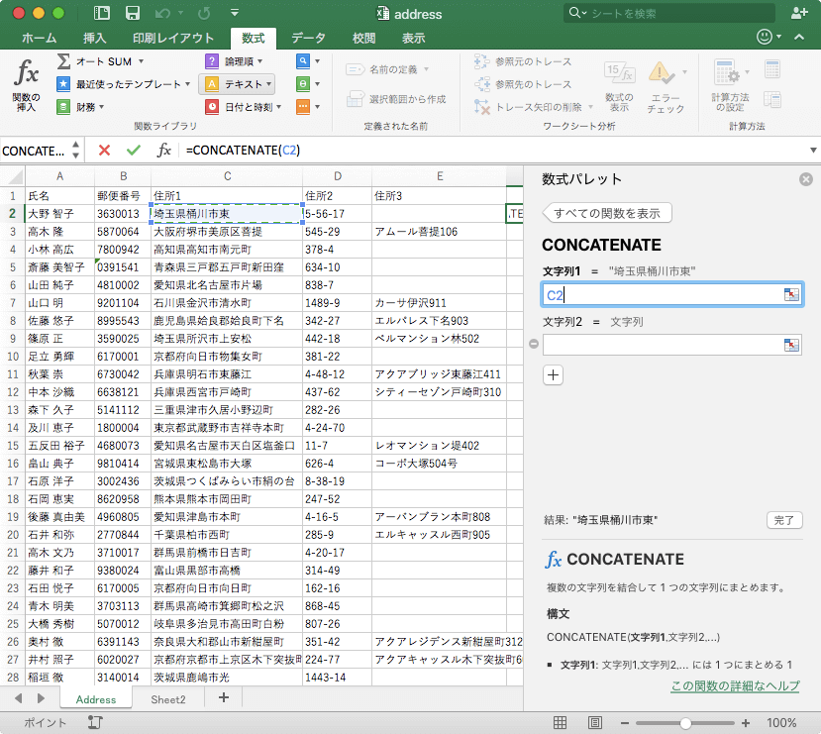Screen dimensions: 821x734
Task: Click the 完了 button
Action: click(x=783, y=520)
